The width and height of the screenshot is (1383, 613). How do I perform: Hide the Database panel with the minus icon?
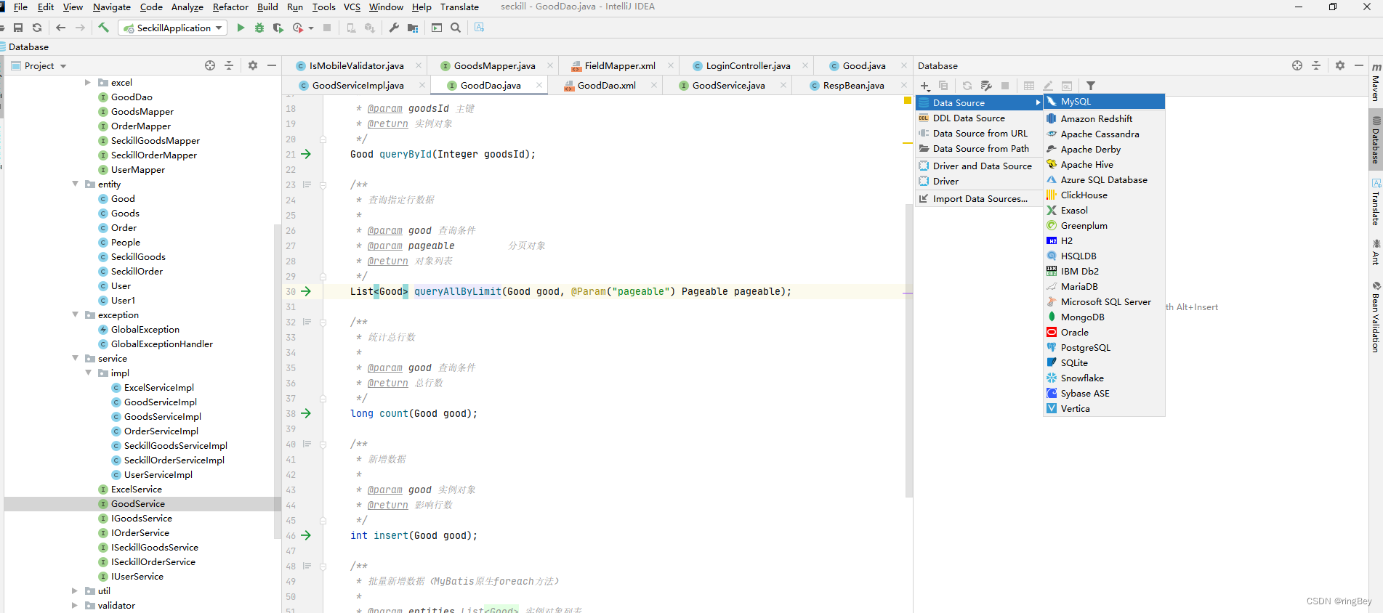[1359, 65]
